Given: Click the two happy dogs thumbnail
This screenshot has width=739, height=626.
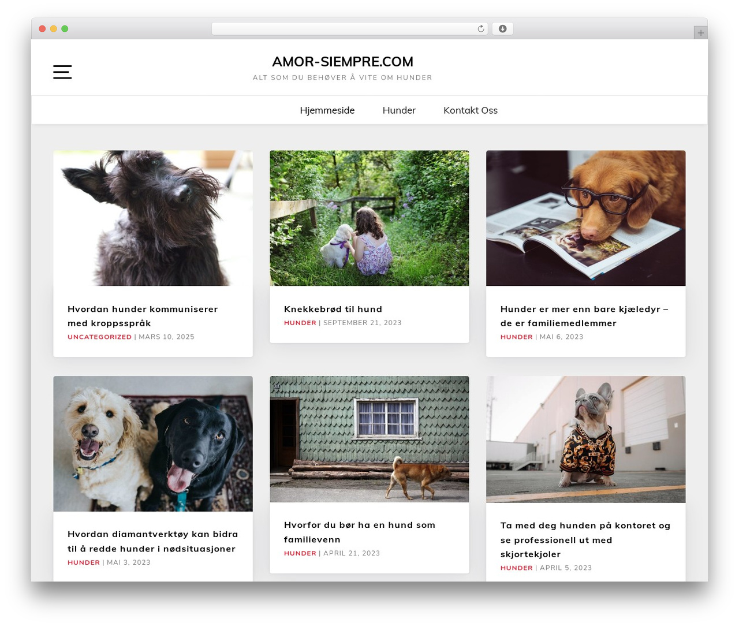Looking at the screenshot, I should tap(153, 444).
